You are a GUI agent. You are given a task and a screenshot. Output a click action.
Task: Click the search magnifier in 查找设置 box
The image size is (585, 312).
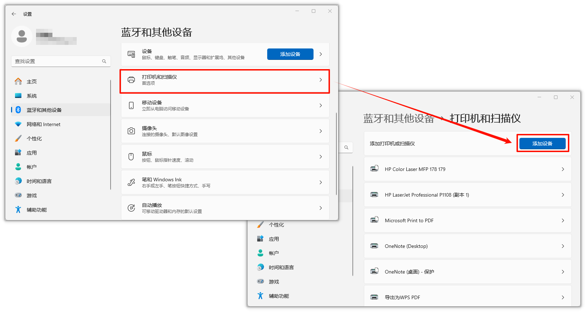pos(104,61)
